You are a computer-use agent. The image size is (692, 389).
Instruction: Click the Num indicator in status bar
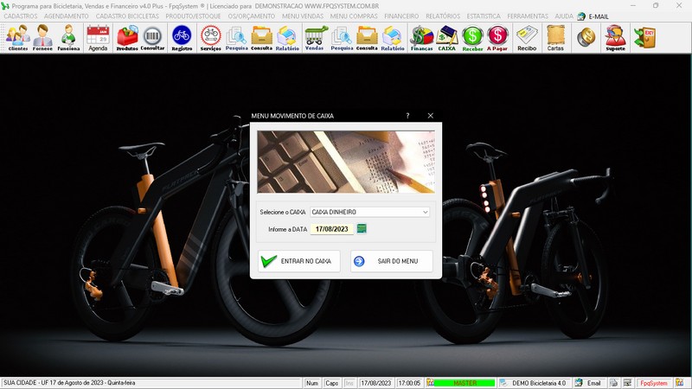312,383
